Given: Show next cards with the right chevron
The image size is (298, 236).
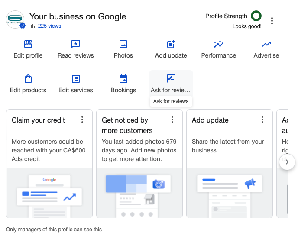Looking at the screenshot, I should 287,162.
